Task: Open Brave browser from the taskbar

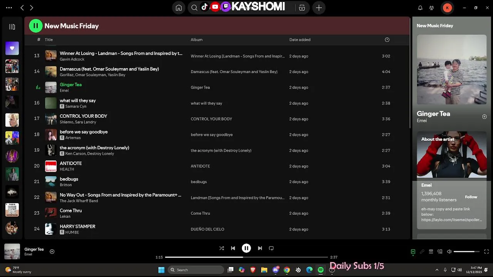Action: pos(253,270)
